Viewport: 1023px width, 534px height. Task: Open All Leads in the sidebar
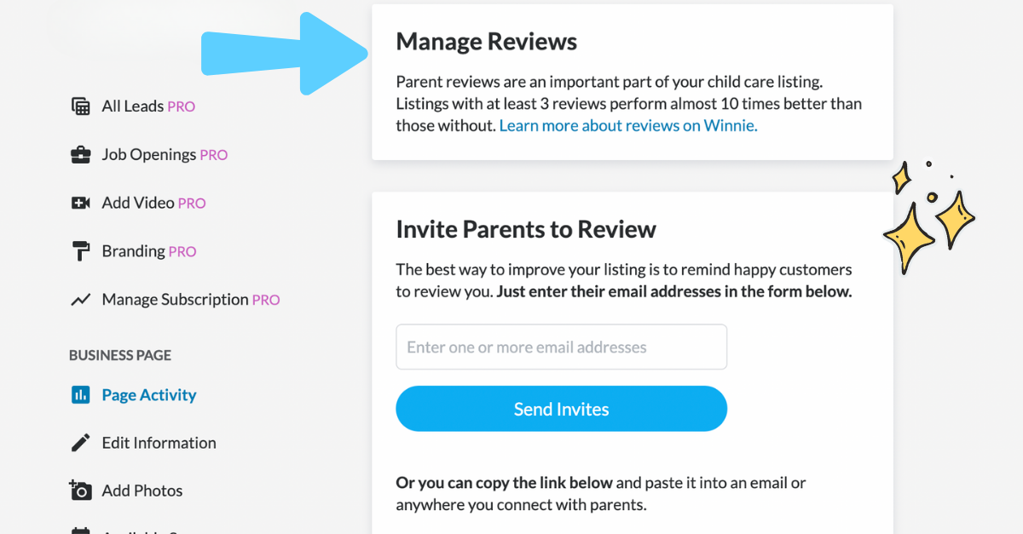click(148, 106)
